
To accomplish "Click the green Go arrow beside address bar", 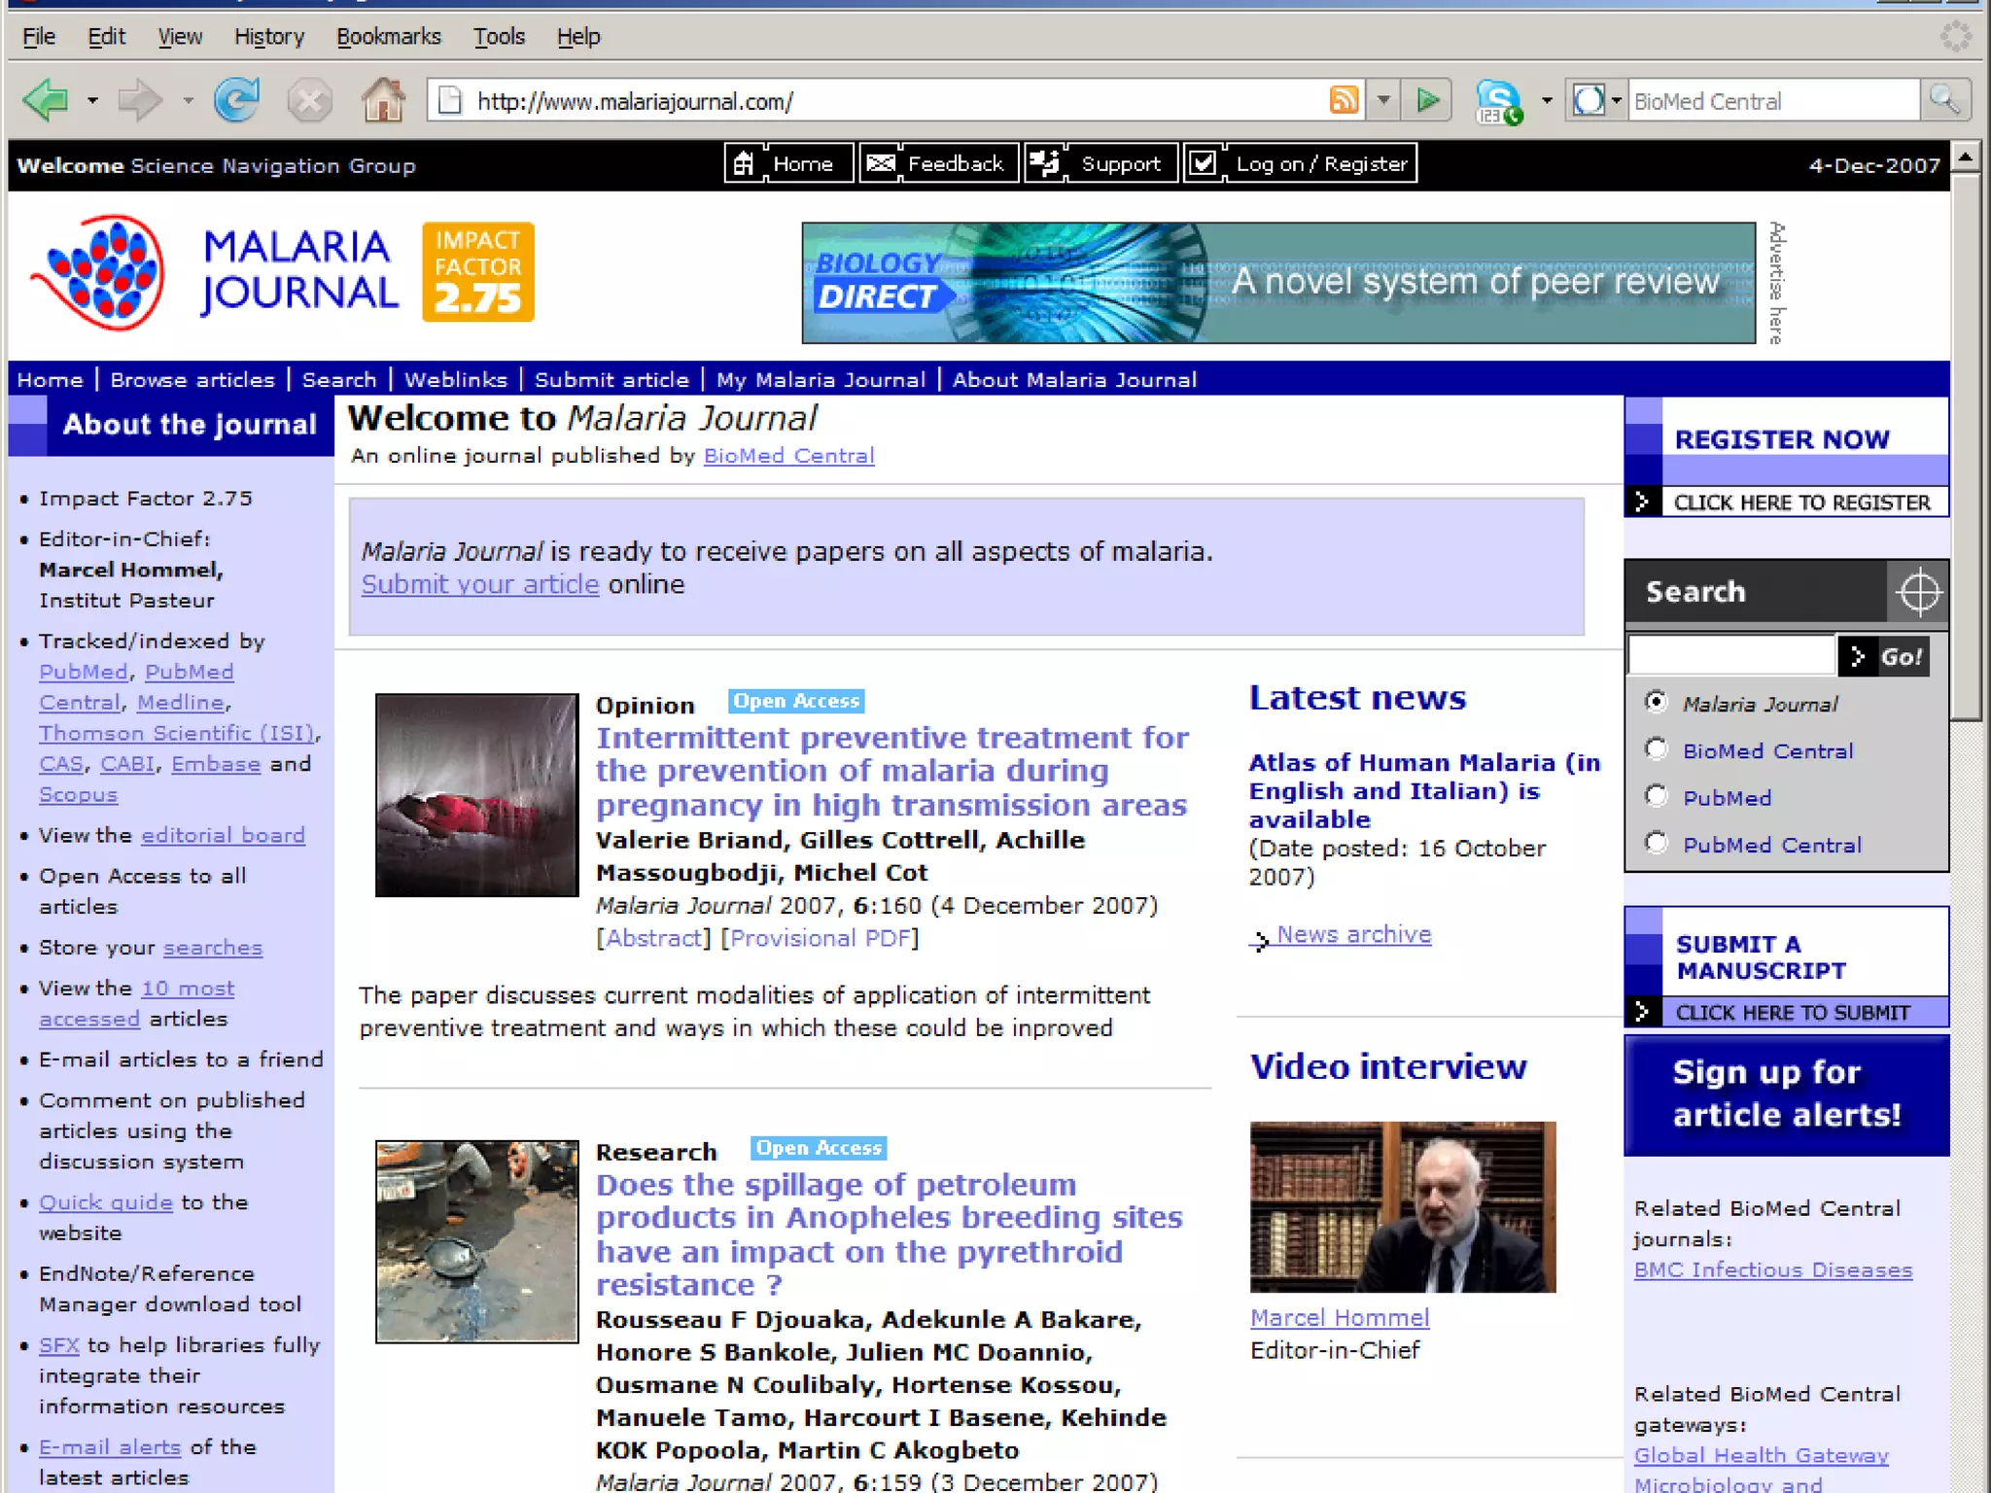I will pyautogui.click(x=1427, y=100).
